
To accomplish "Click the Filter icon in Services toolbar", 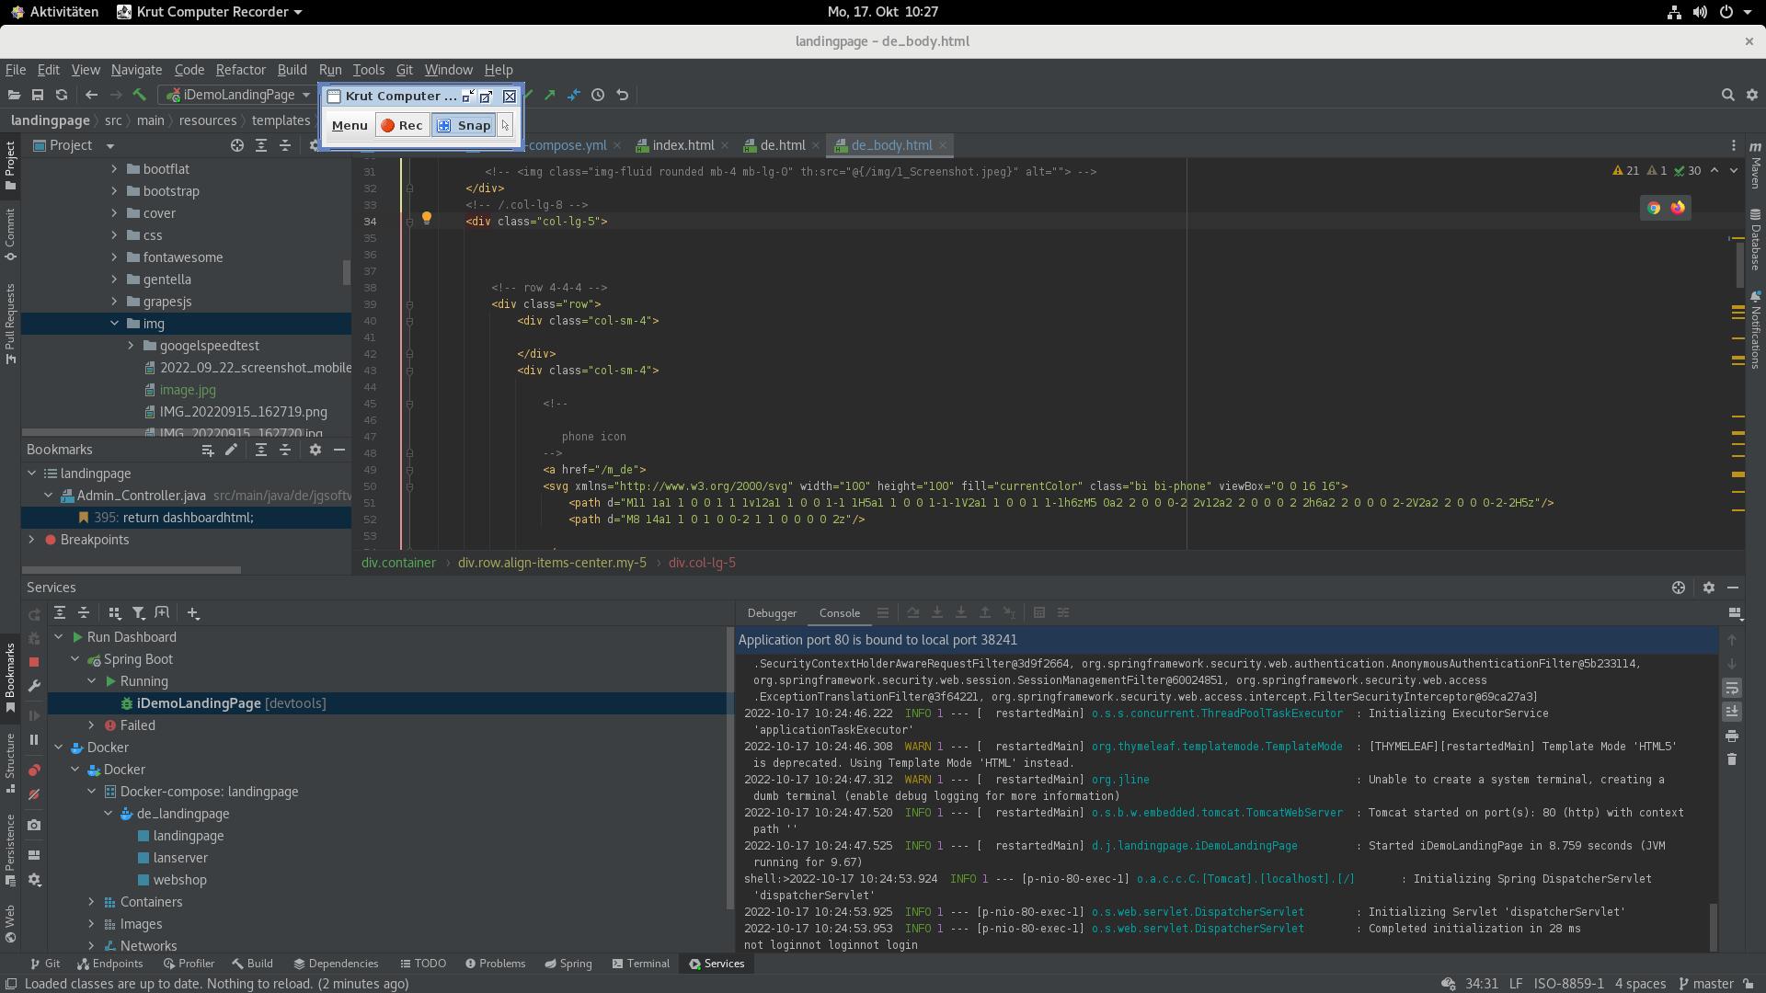I will tap(138, 613).
